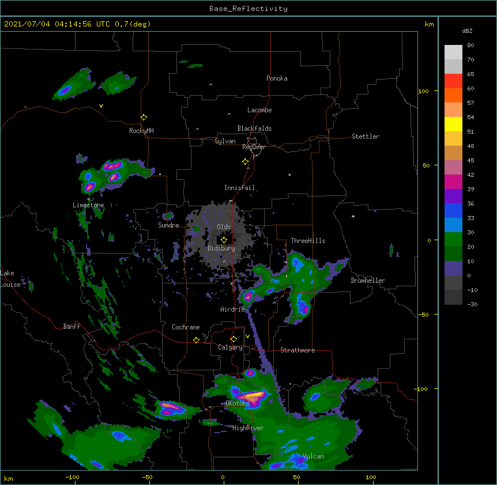This screenshot has width=497, height=485.
Task: Click the Okotoks label
Action: (x=238, y=403)
